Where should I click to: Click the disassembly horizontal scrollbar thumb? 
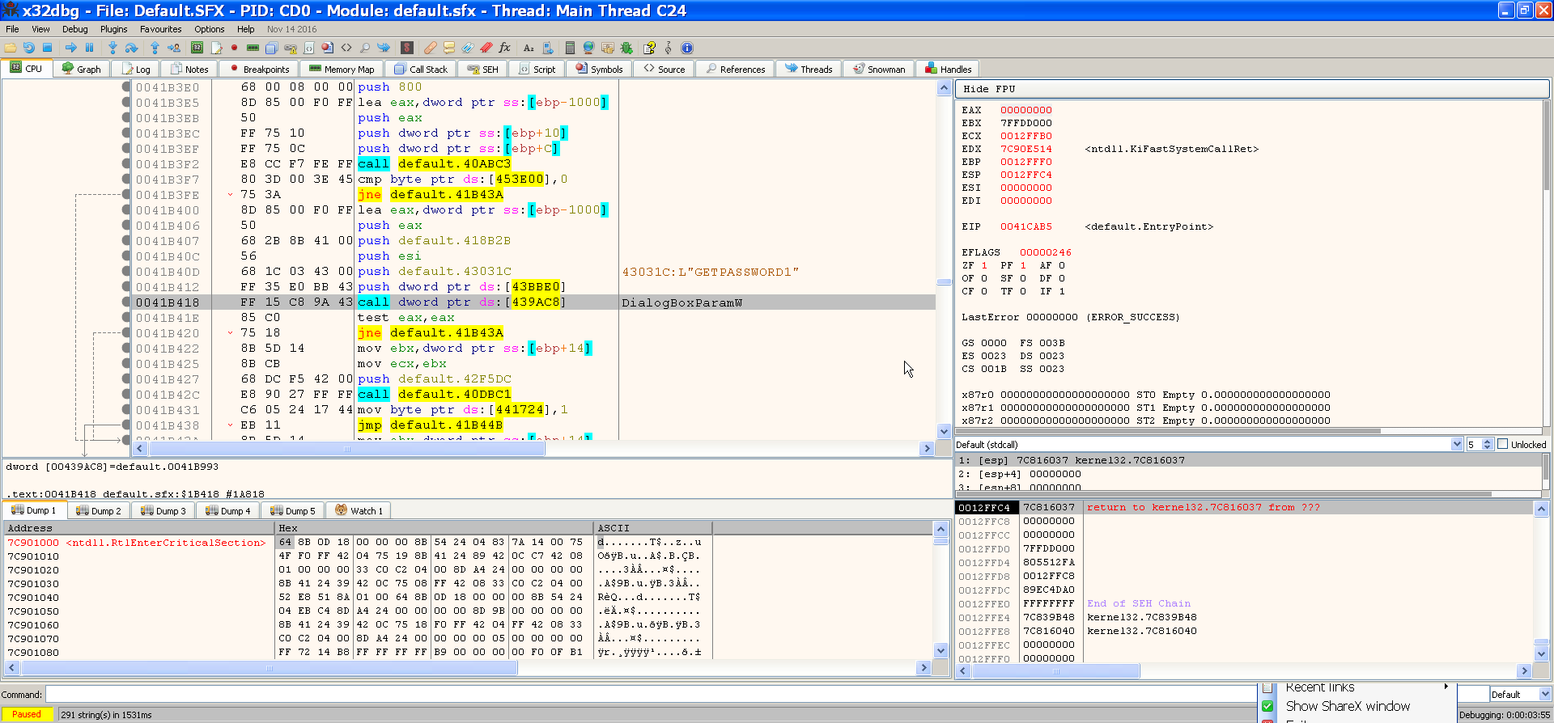(346, 448)
